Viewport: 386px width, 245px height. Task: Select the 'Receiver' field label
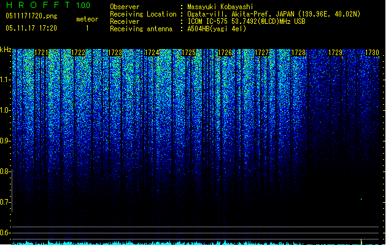(125, 21)
